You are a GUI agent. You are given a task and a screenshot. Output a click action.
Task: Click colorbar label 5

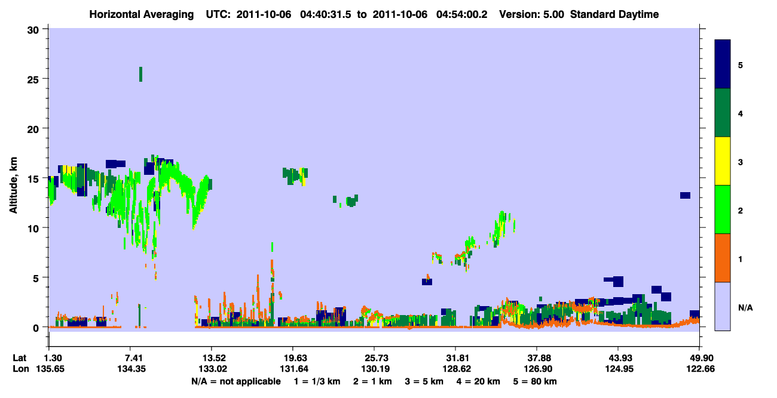click(741, 64)
